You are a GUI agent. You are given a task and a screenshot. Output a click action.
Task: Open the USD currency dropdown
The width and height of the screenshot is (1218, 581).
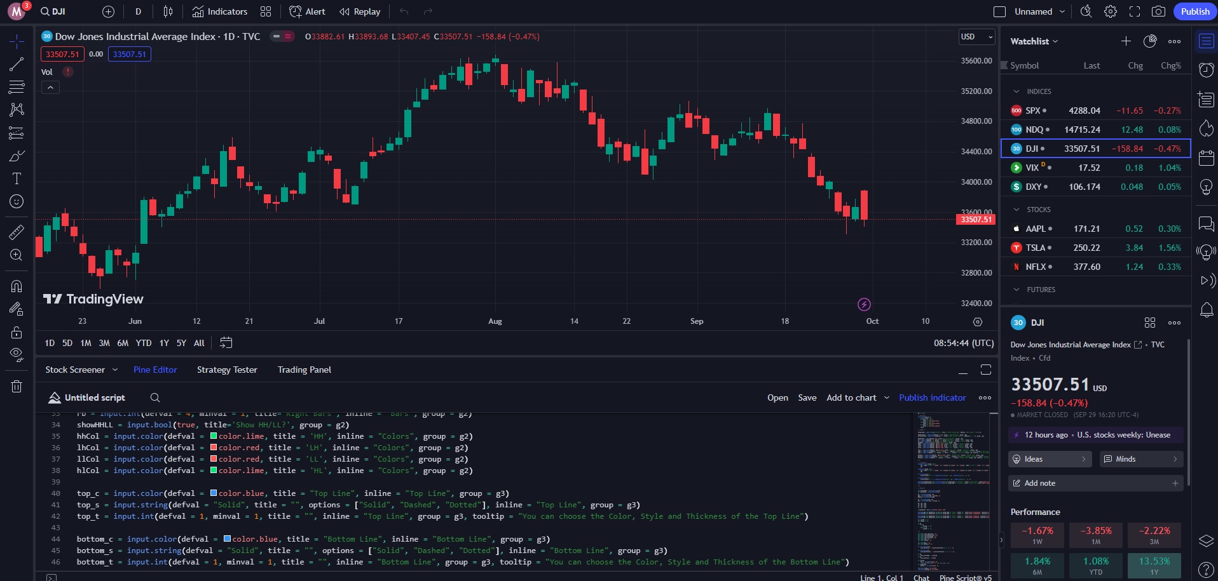pyautogui.click(x=976, y=37)
